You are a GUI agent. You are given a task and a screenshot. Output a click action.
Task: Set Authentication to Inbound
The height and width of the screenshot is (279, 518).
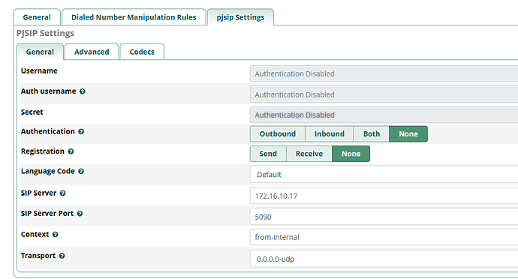330,134
